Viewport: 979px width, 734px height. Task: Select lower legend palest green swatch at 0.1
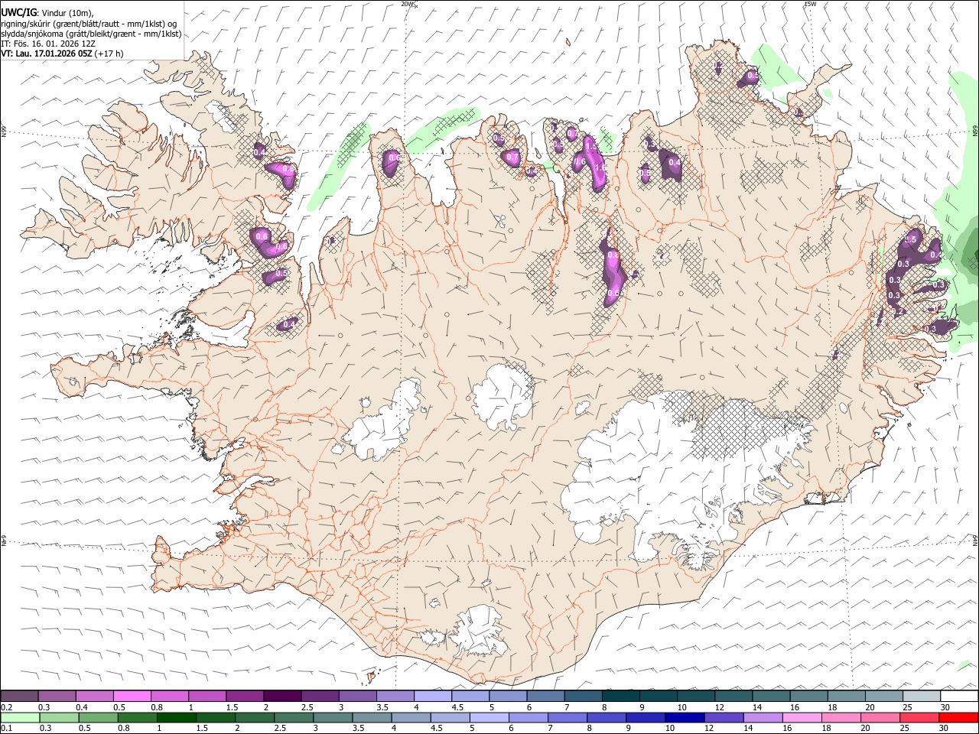pyautogui.click(x=20, y=717)
